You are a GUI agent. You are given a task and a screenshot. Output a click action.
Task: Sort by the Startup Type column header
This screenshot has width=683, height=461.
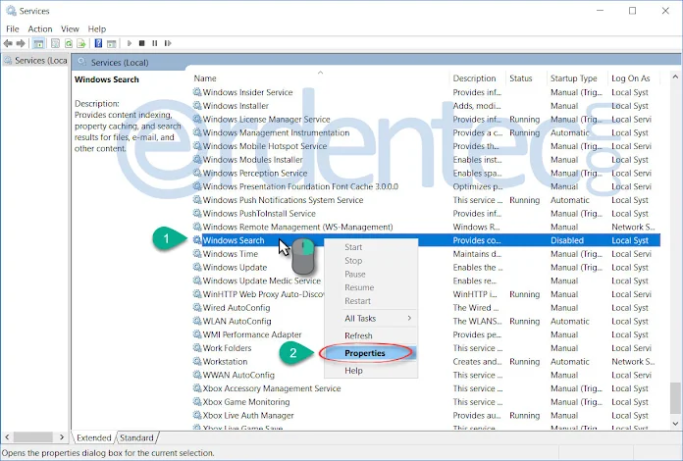coord(577,78)
